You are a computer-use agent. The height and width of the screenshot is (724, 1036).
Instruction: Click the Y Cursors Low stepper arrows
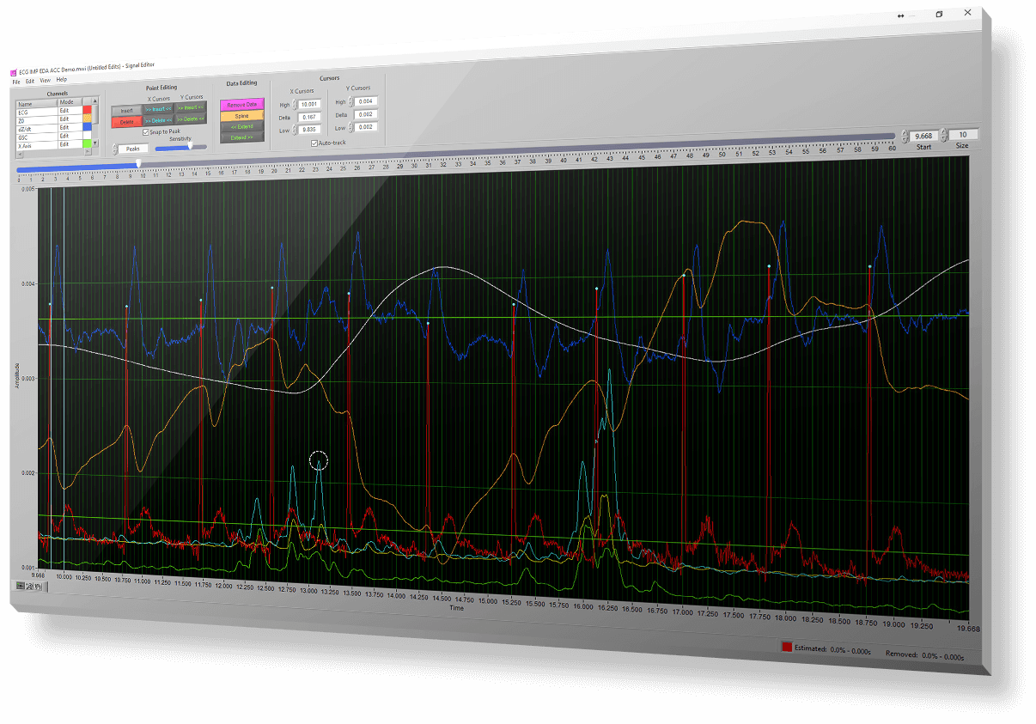(x=350, y=127)
